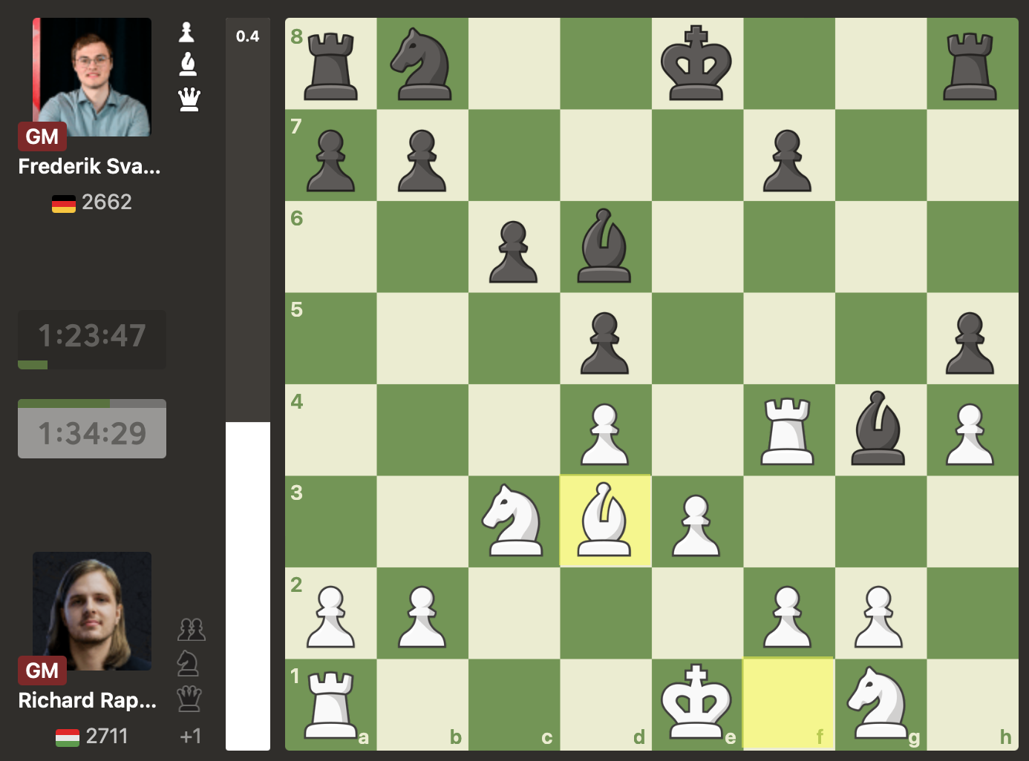Select the white pawn on g2
Viewport: 1029px width, 761px height.
(x=879, y=616)
